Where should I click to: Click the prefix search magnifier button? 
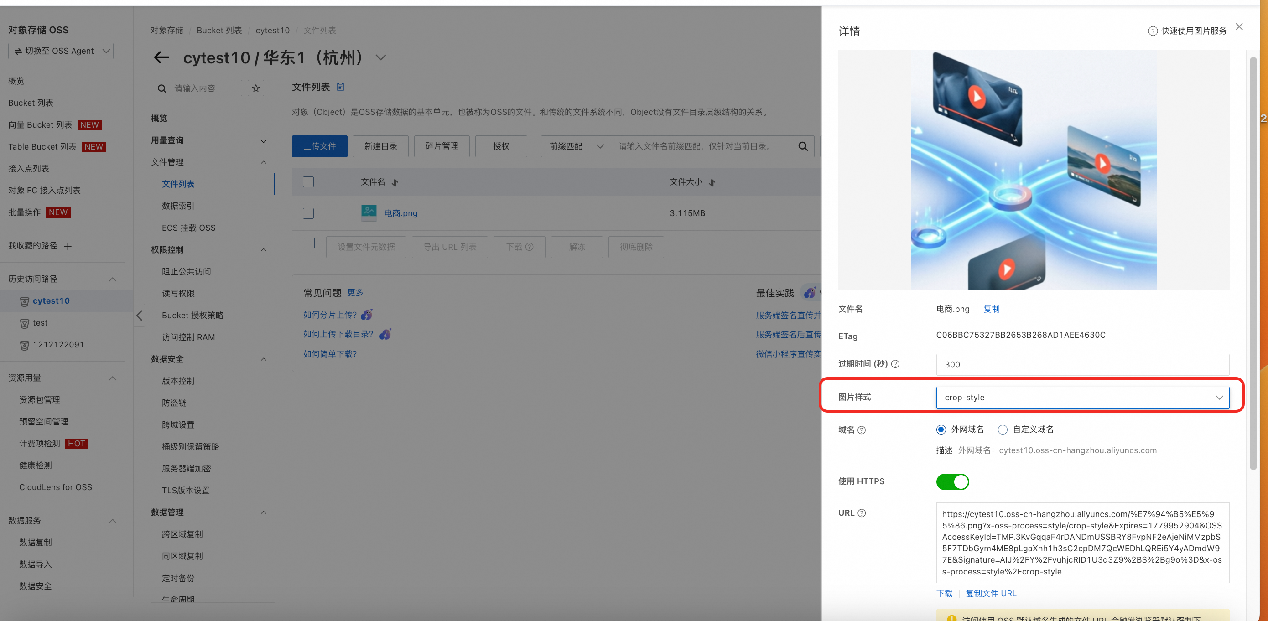(803, 146)
